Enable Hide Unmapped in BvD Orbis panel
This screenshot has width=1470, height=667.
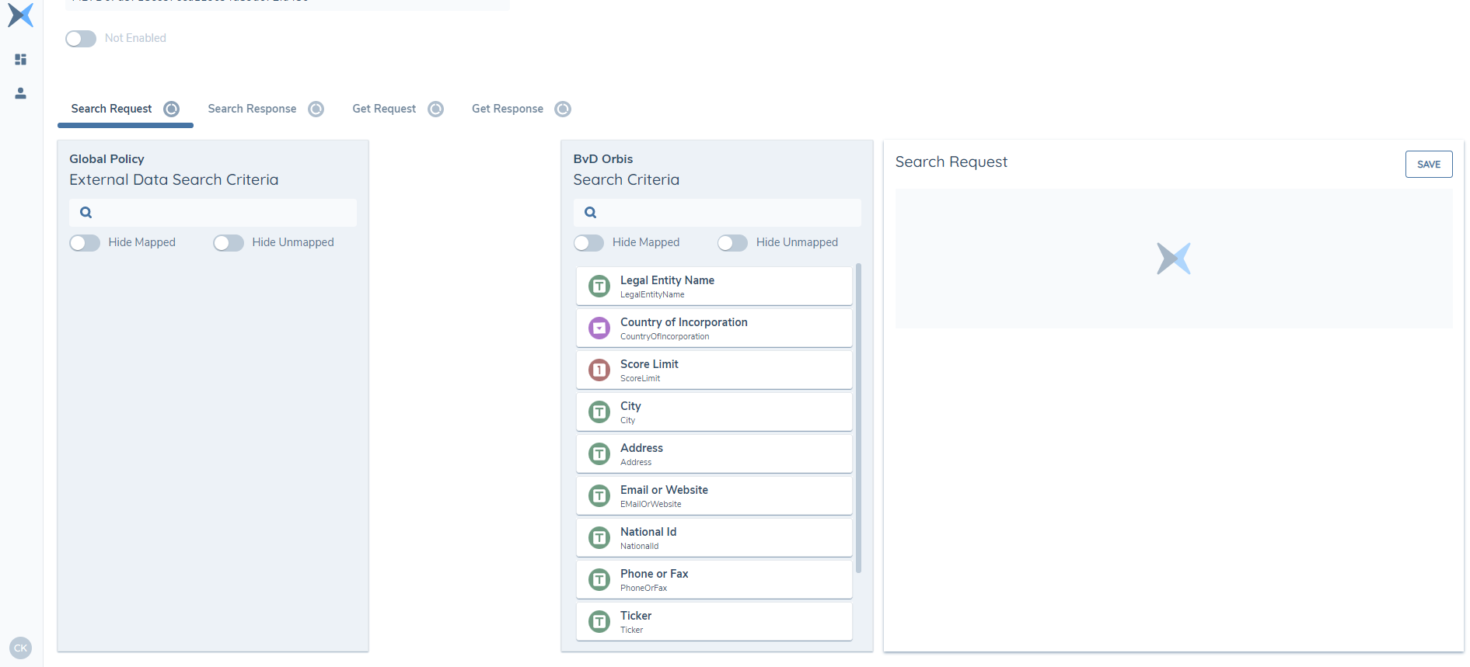732,243
